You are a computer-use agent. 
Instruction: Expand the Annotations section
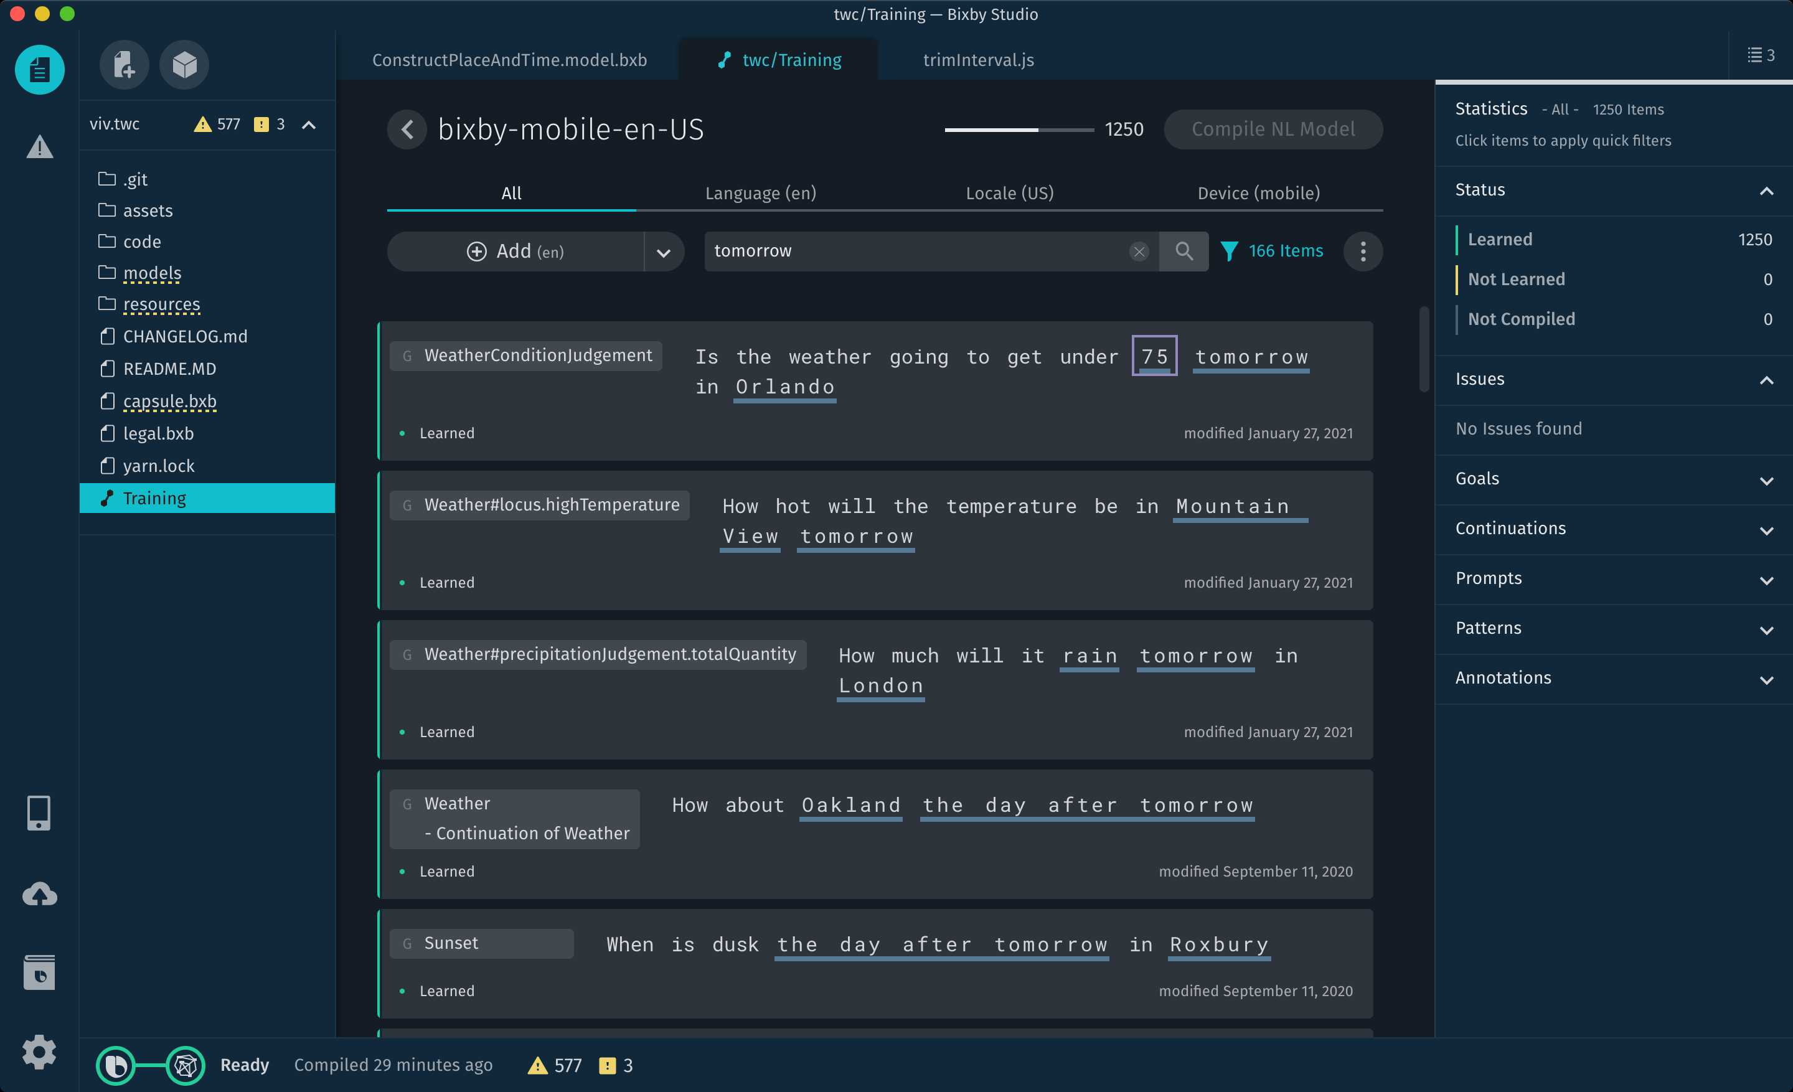click(1766, 679)
